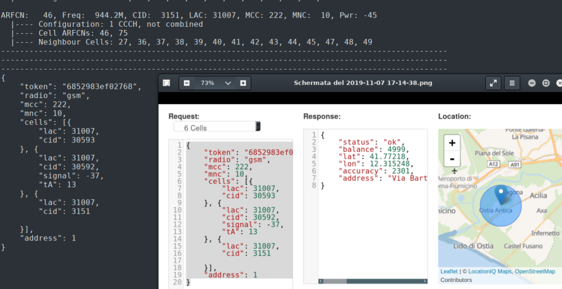This screenshot has height=289, width=562.
Task: Click request line "tA": 13
Action: pyautogui.click(x=239, y=232)
